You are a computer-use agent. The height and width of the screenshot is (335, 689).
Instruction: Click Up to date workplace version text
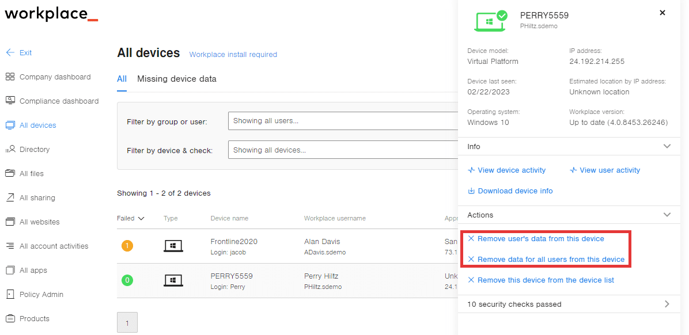pyautogui.click(x=618, y=123)
